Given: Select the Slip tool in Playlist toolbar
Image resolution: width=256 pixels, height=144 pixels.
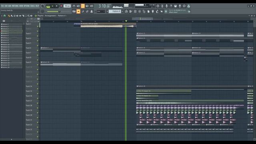Looking at the screenshot, I should (20, 16).
